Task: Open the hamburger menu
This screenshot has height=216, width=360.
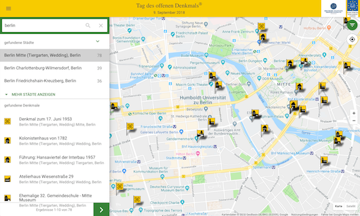Action: [x=9, y=9]
